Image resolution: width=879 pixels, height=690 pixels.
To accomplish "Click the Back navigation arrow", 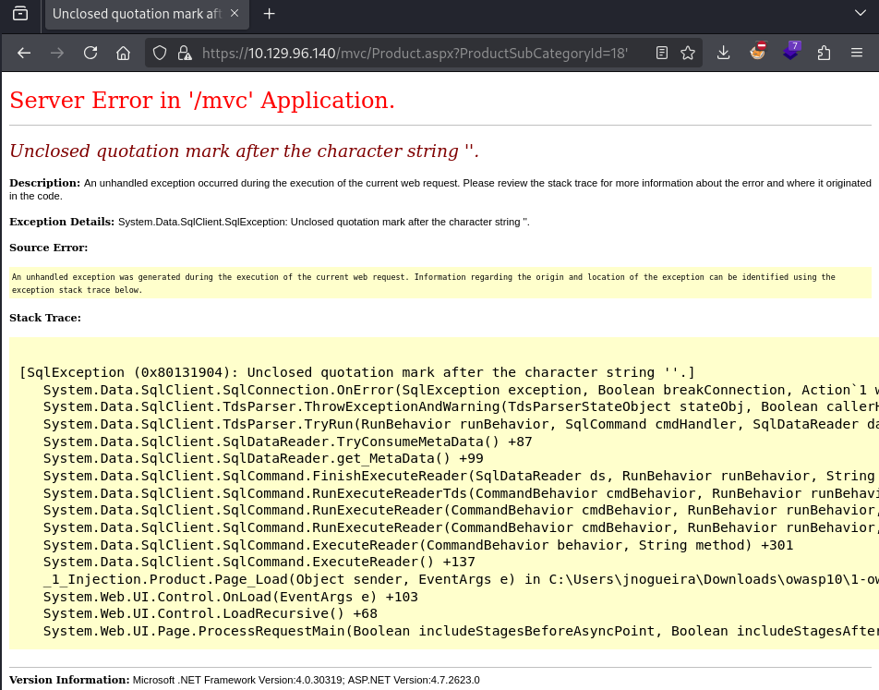I will point(23,53).
